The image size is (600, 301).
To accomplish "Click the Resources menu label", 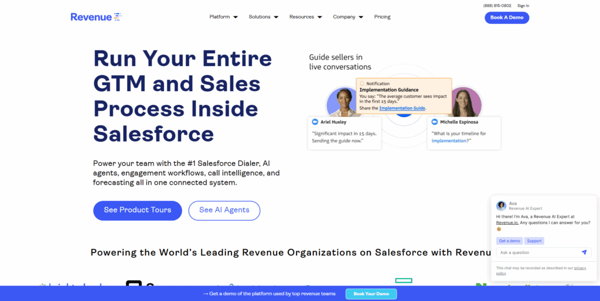I will (x=302, y=17).
